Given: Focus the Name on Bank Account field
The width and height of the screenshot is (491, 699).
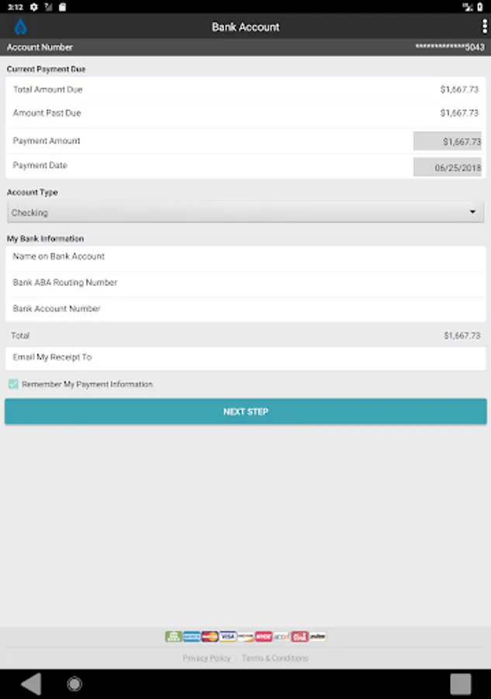Looking at the screenshot, I should click(x=245, y=256).
